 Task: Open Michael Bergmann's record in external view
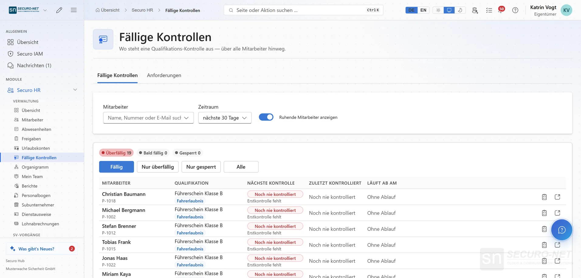click(x=557, y=213)
